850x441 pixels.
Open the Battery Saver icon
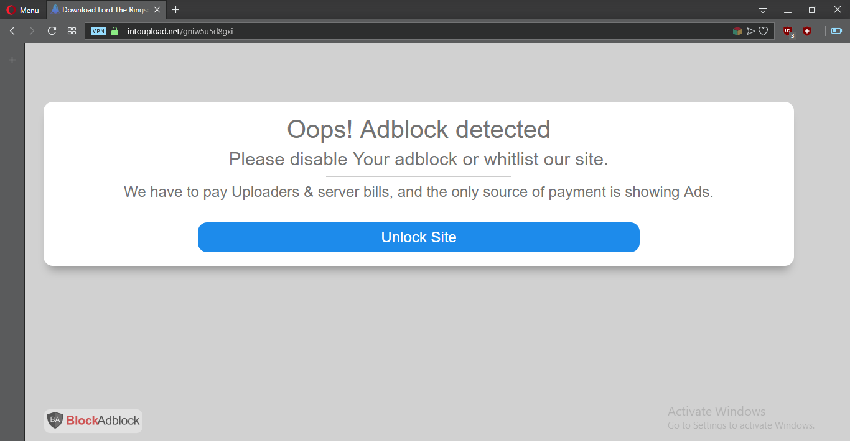click(x=835, y=30)
